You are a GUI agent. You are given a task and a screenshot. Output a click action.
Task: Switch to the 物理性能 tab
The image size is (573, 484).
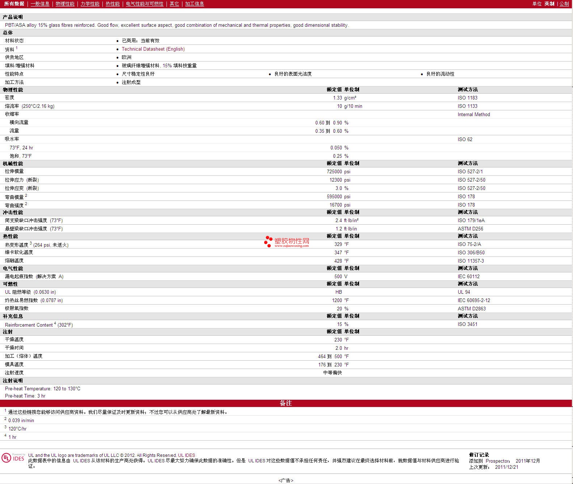click(x=65, y=4)
